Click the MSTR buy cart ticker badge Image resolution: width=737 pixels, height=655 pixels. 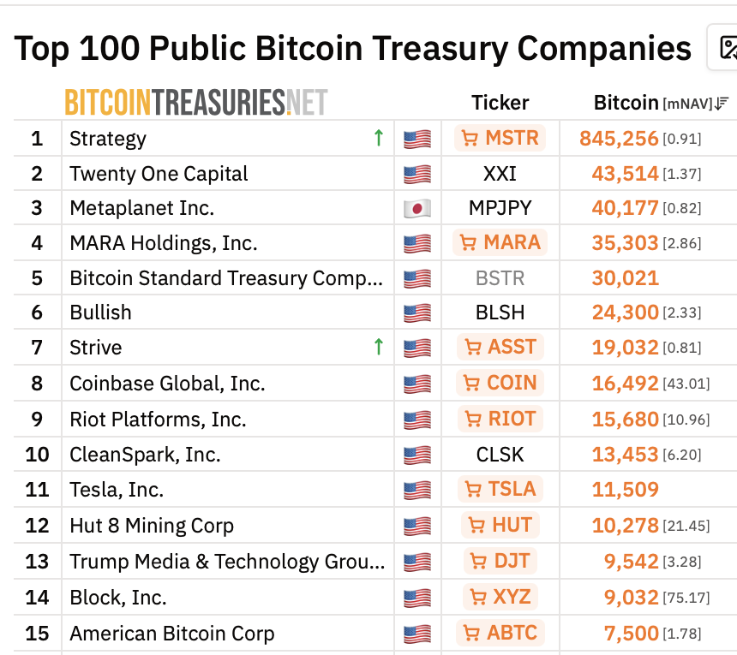(500, 138)
